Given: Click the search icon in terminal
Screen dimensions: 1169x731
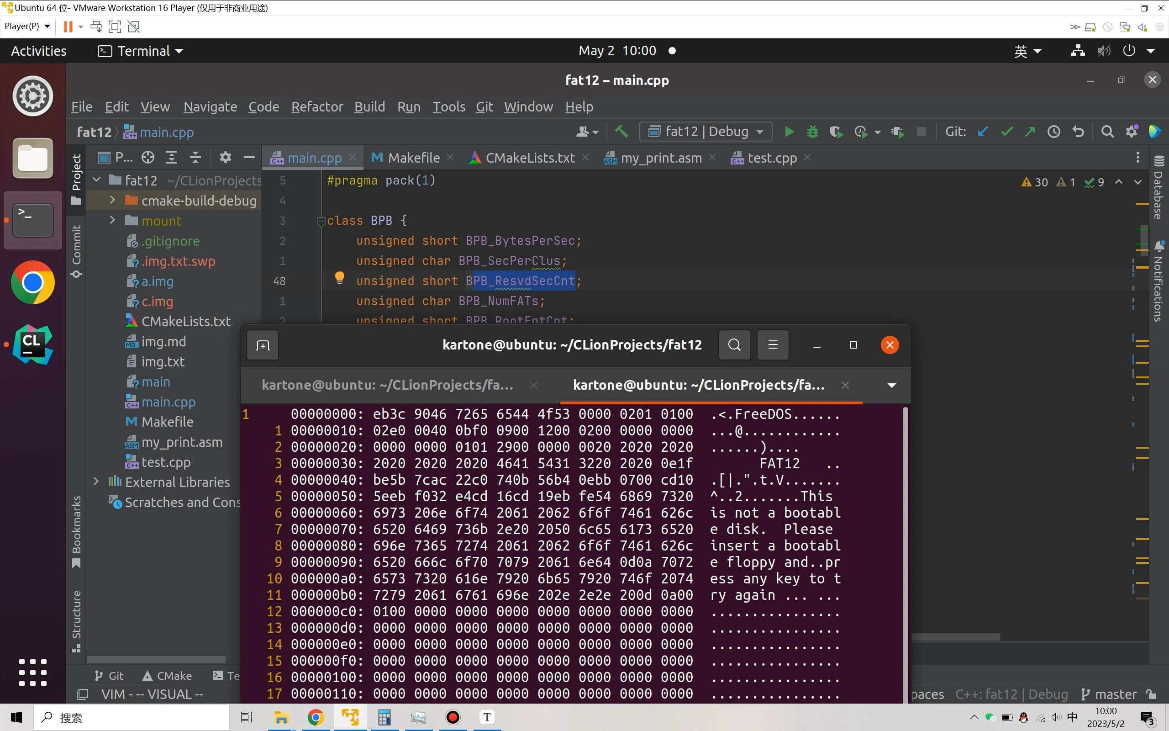Looking at the screenshot, I should coord(733,344).
